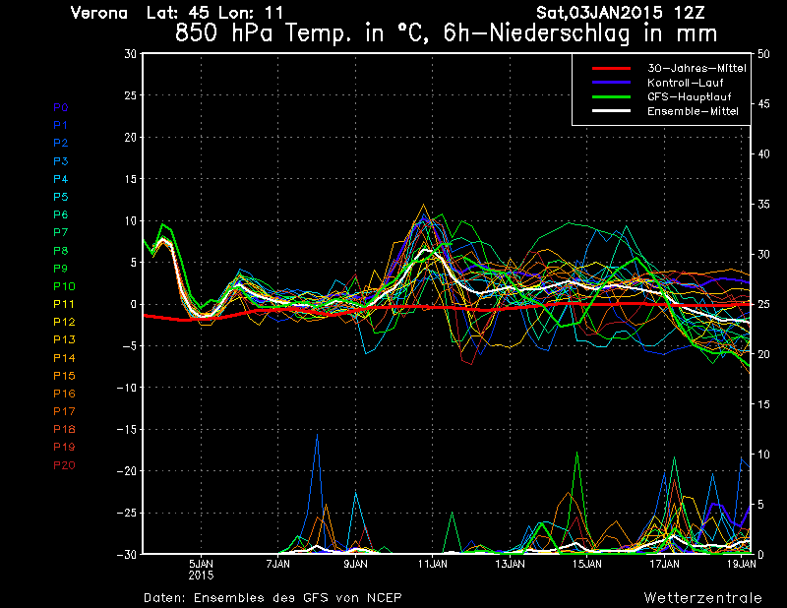This screenshot has height=608, width=787.
Task: Click the 19JAN date axis label
Action: 742,564
